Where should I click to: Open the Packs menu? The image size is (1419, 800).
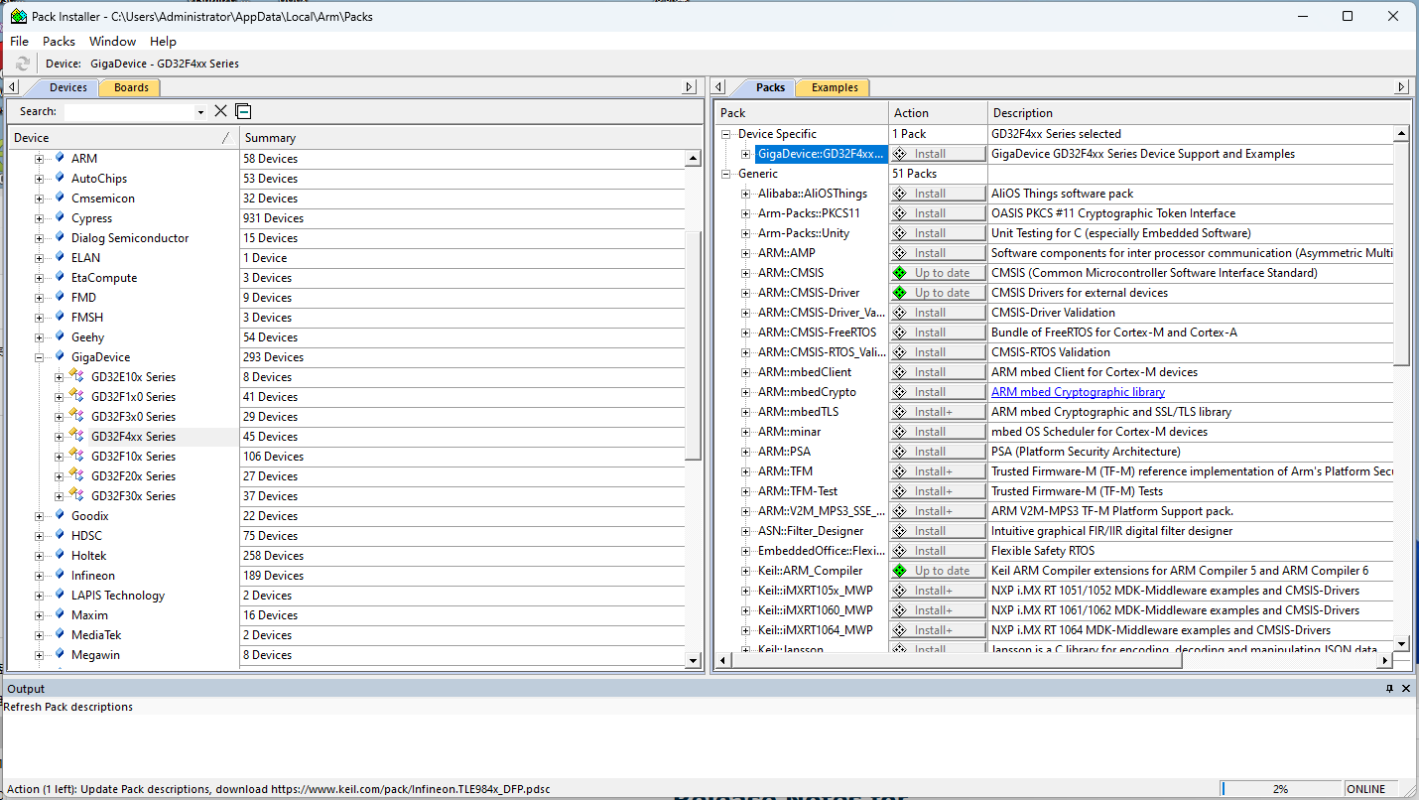tap(59, 41)
